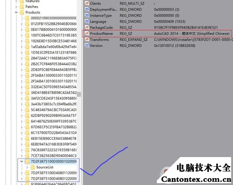Select the PackageCode value name
233x185 pixels.
coord(101,28)
